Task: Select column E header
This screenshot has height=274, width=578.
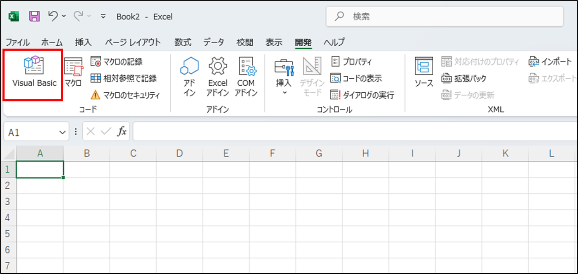Action: coord(226,153)
